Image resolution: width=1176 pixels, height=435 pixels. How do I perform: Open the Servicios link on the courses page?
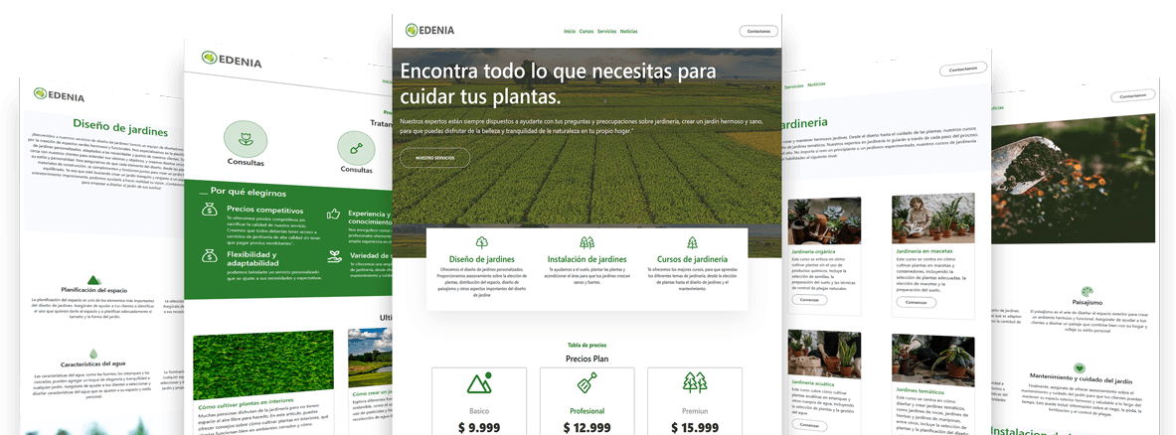pyautogui.click(x=793, y=86)
